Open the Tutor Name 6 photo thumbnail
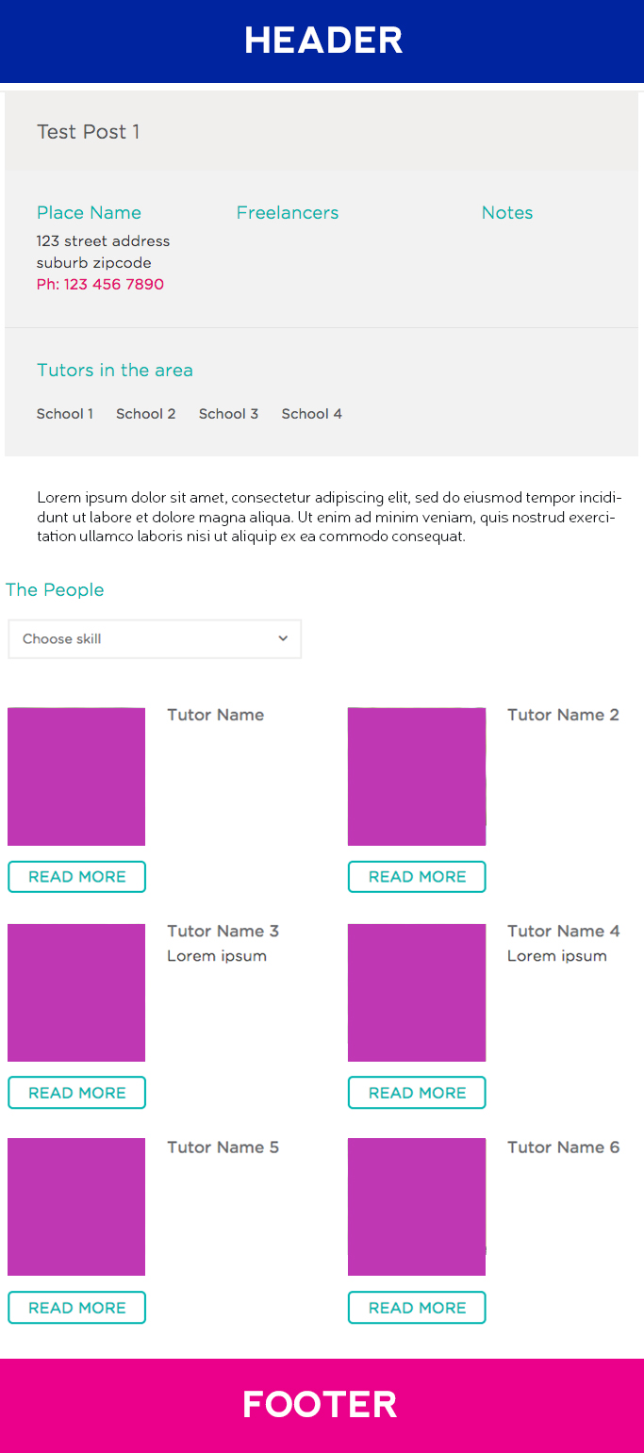 417,1207
